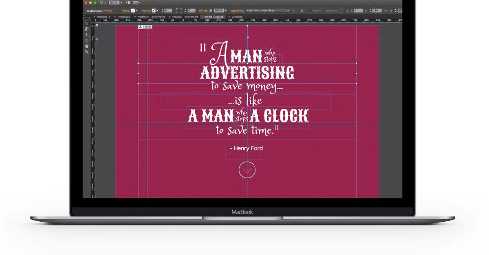
Task: Click the corner radius value field
Action: click(x=192, y=11)
